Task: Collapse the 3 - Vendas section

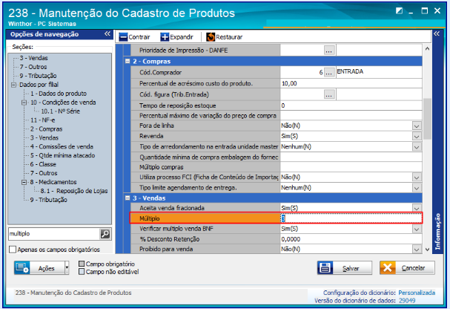Action: [128, 198]
